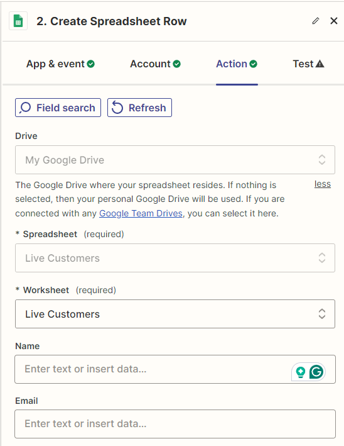Click the Email text input field
This screenshot has width=344, height=446.
[175, 424]
